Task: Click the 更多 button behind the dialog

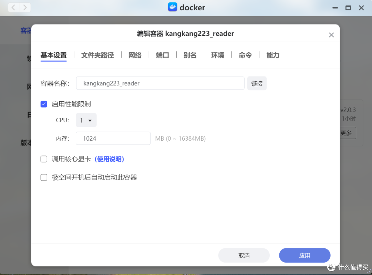Action: coord(348,133)
